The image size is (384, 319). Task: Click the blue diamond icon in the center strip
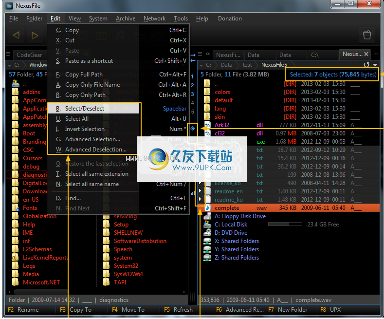(x=193, y=129)
